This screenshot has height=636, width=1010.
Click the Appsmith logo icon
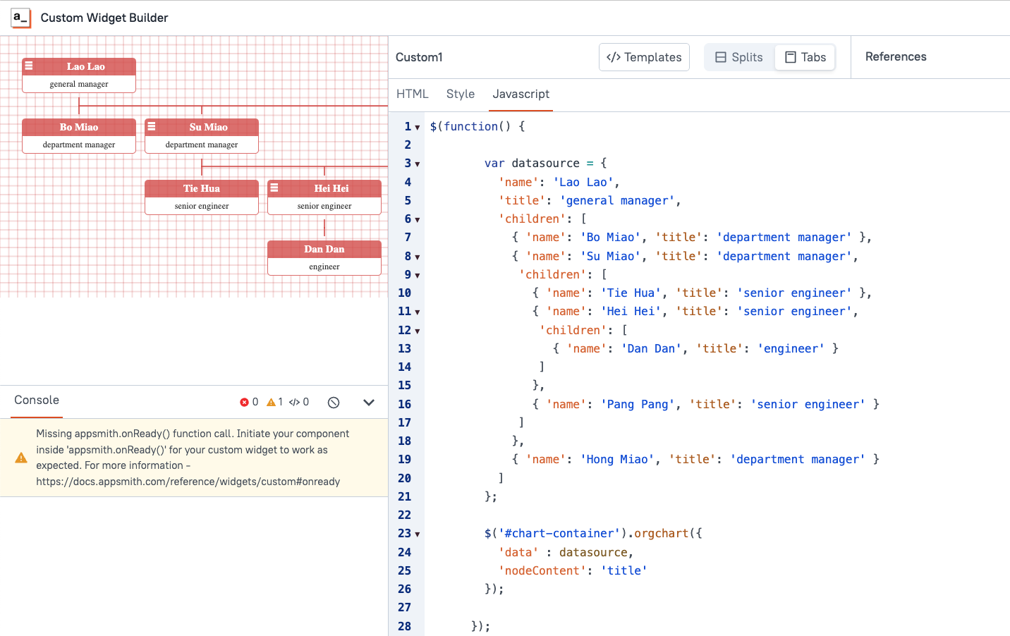20,18
